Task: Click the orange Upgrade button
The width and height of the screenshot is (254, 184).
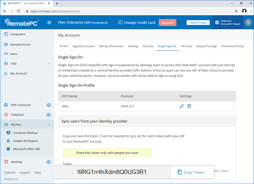Action: 167,23
